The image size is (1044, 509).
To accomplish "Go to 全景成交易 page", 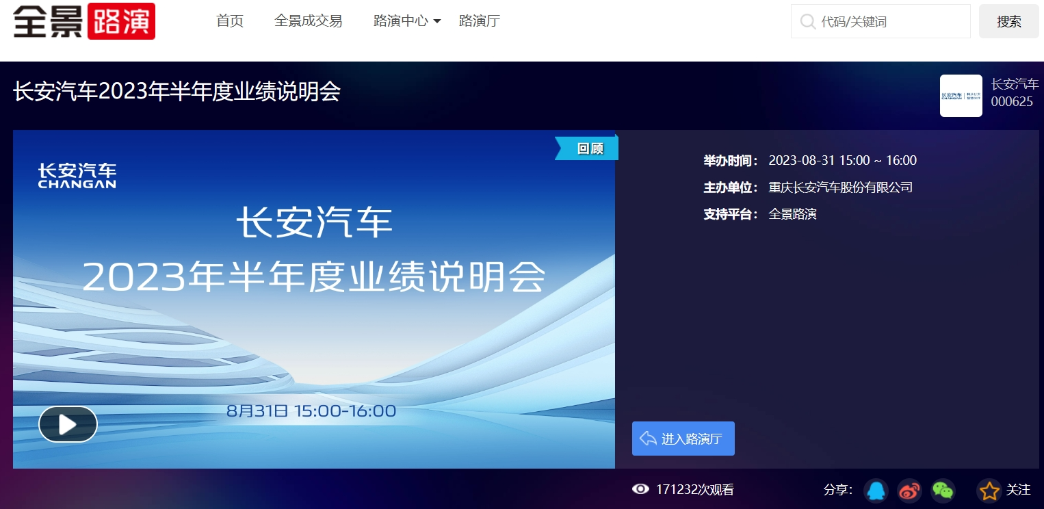I will [309, 21].
